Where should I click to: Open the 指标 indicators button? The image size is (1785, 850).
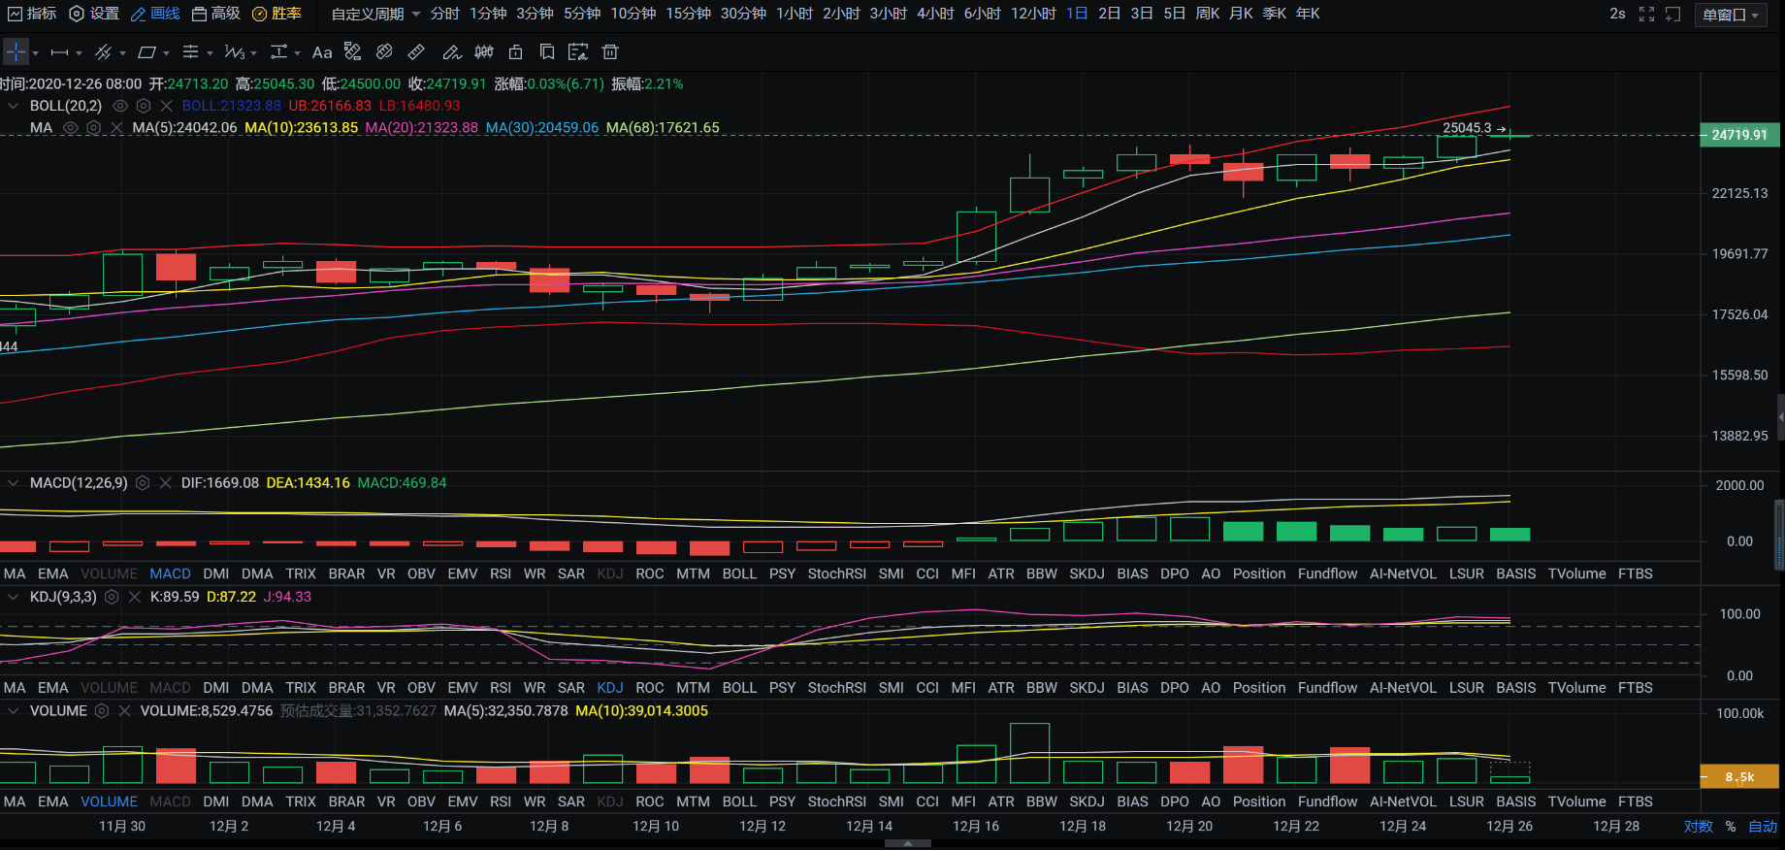(32, 14)
